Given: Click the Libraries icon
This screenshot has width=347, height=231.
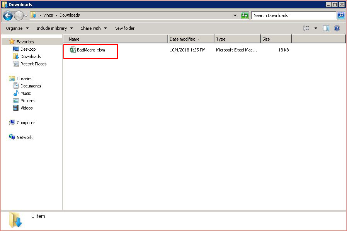Looking at the screenshot, I should coord(12,79).
